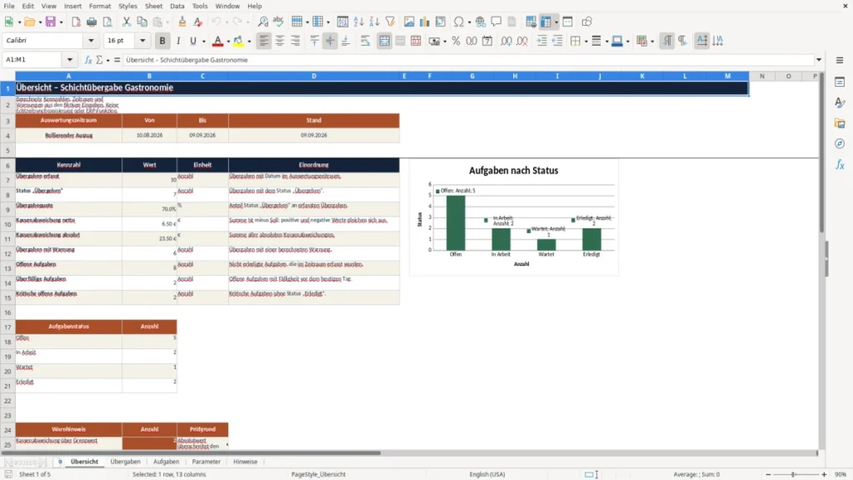
Task: Select the Aufgaben nach Status chart
Action: (513, 217)
